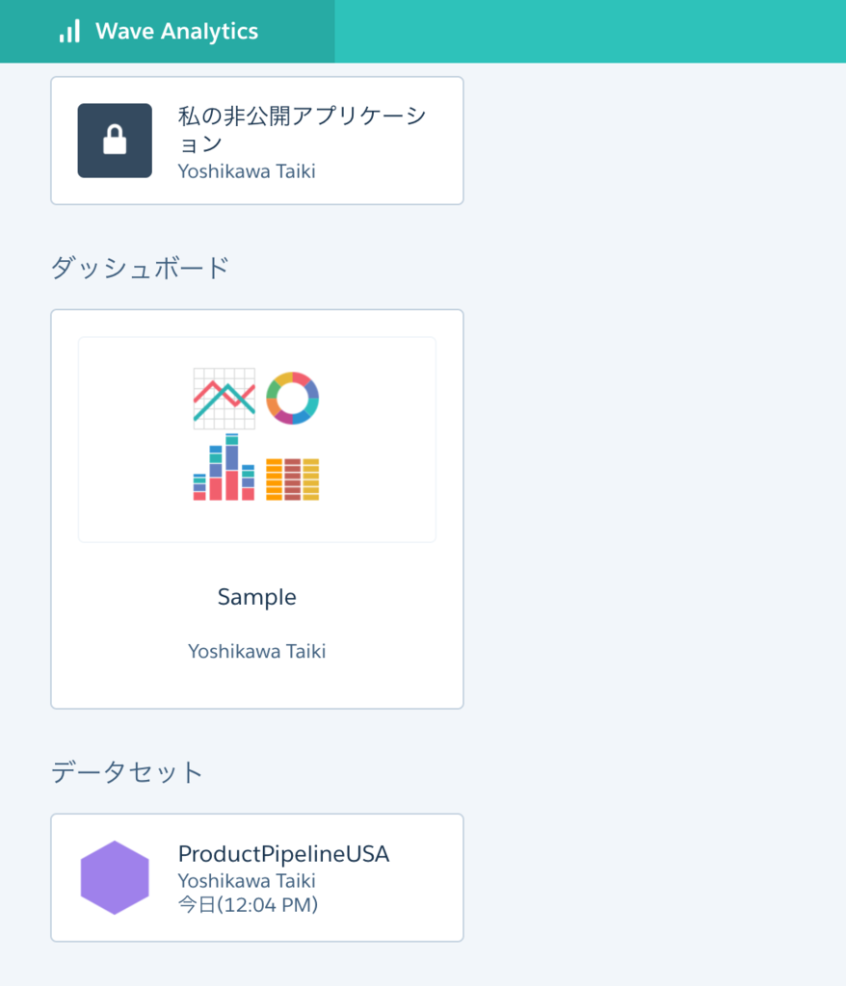
Task: Open the Sample dashboard by its title
Action: [x=256, y=597]
